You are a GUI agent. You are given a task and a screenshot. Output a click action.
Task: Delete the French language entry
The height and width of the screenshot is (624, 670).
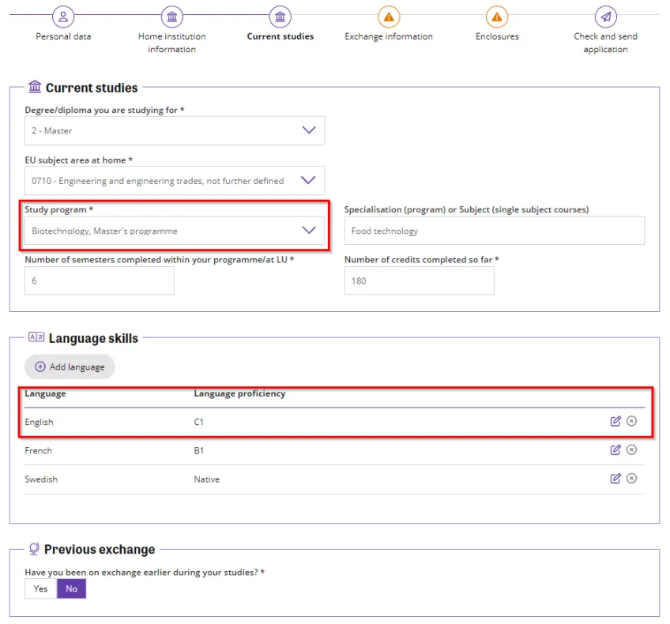(631, 449)
